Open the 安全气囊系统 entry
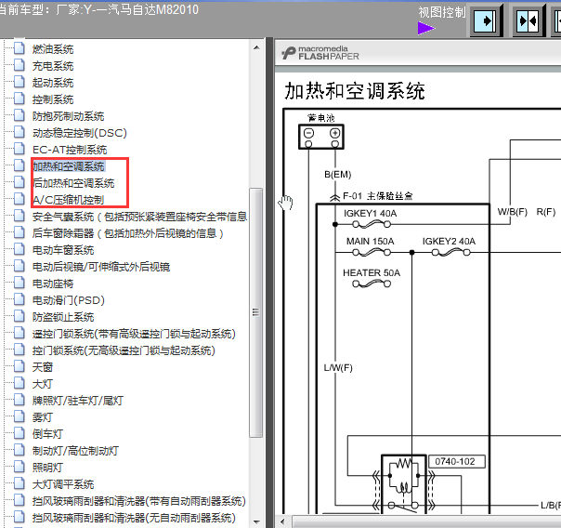Viewport: 561px width, 528px height. point(139,217)
